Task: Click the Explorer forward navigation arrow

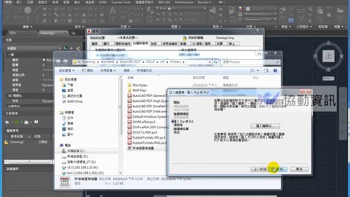Action: tap(66, 62)
